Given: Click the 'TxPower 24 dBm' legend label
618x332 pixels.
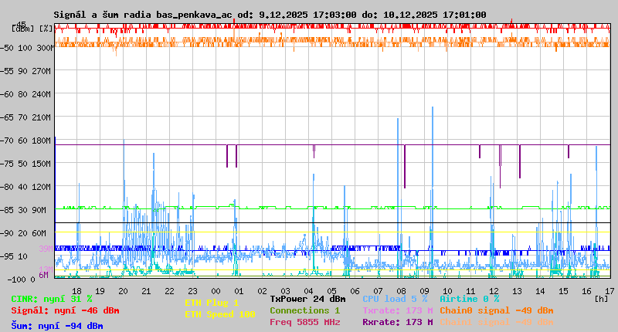Looking at the screenshot, I should tap(307, 299).
